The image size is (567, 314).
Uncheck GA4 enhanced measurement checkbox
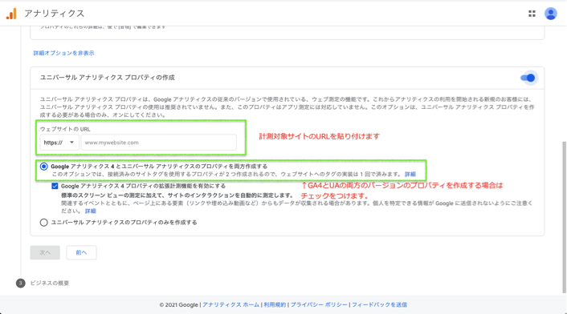[x=55, y=186]
